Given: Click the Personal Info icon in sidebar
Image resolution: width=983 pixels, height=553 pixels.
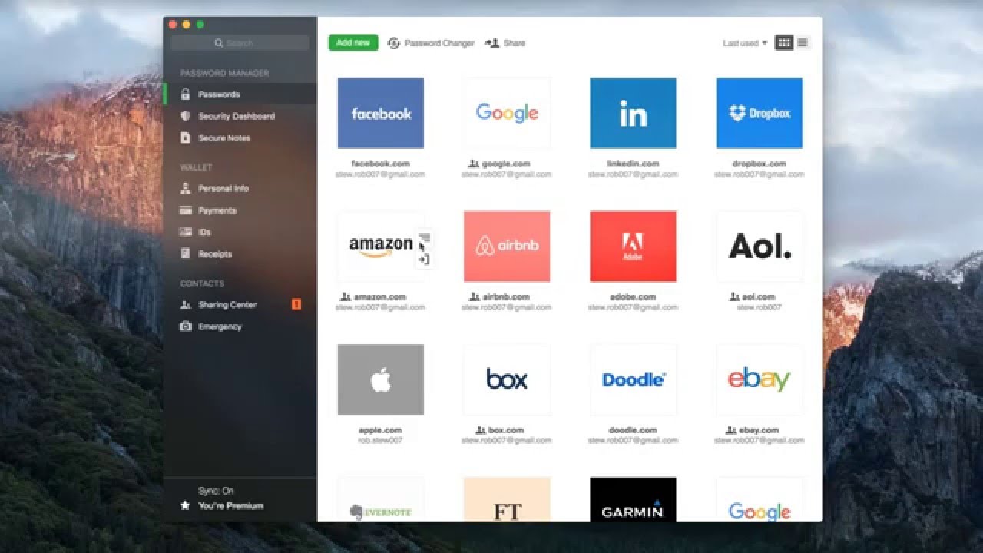Looking at the screenshot, I should click(185, 188).
